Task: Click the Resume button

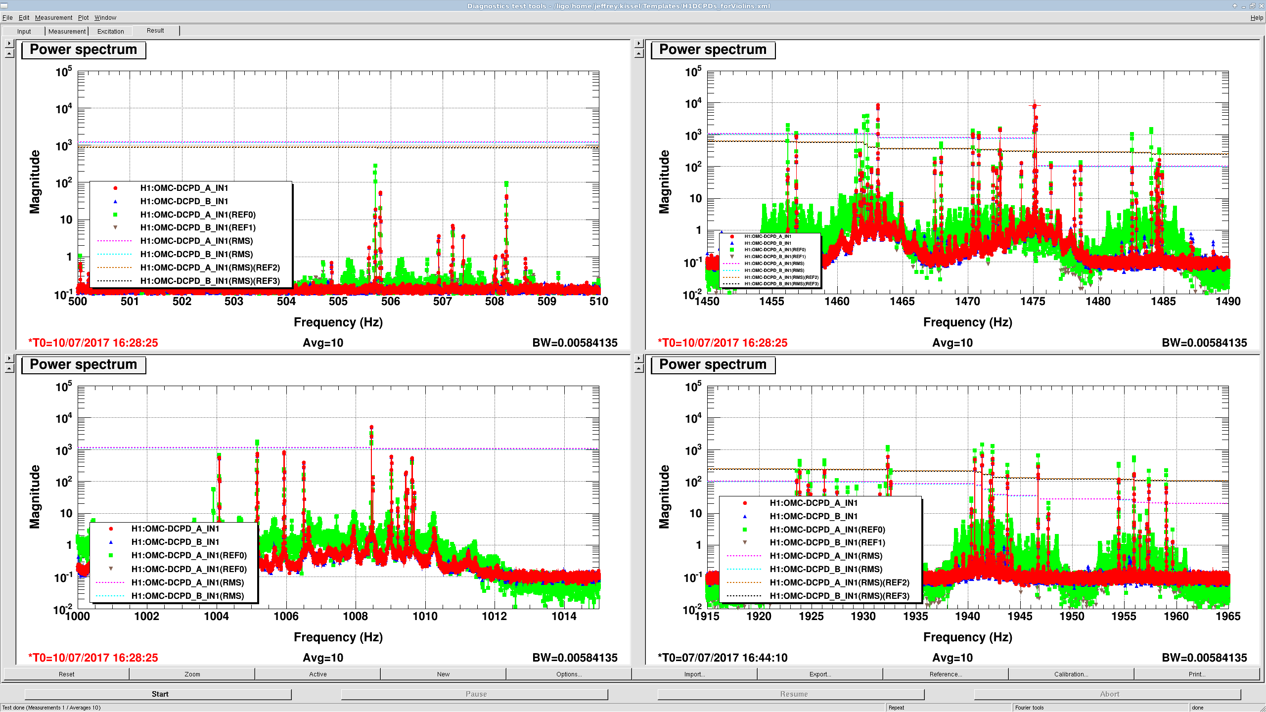Action: [791, 694]
